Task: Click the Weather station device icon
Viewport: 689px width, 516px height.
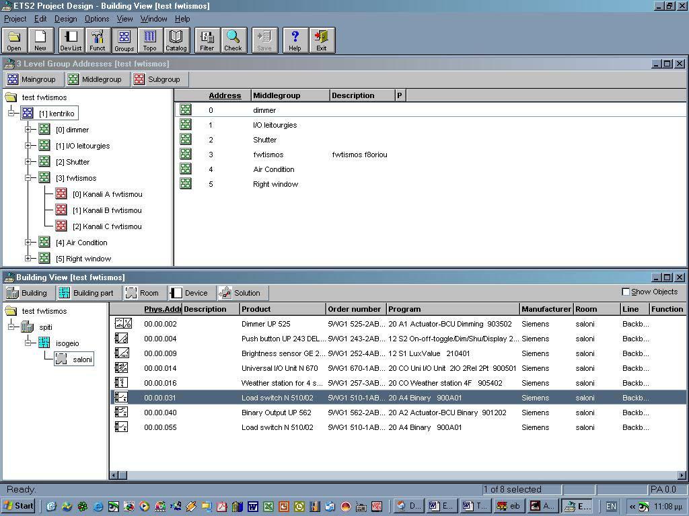Action: (x=122, y=382)
